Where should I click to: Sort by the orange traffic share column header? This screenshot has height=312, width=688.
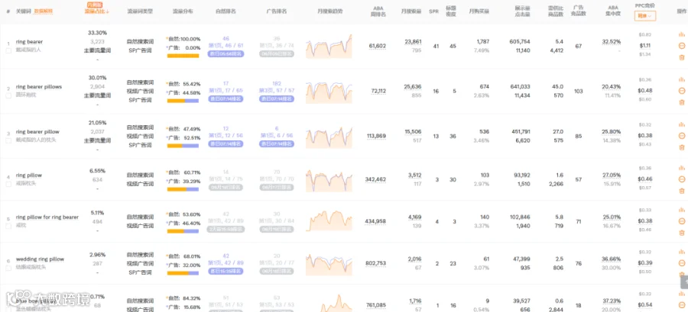(96, 11)
